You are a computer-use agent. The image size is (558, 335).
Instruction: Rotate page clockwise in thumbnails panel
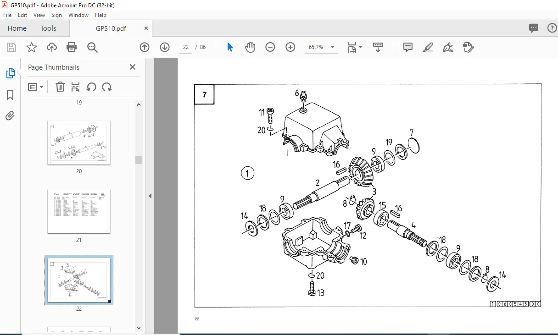[x=107, y=87]
